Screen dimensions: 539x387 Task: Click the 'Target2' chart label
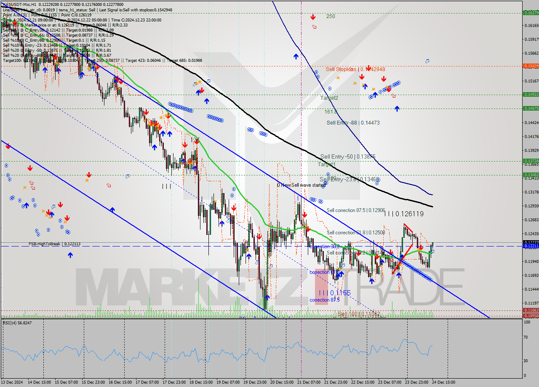(x=329, y=98)
